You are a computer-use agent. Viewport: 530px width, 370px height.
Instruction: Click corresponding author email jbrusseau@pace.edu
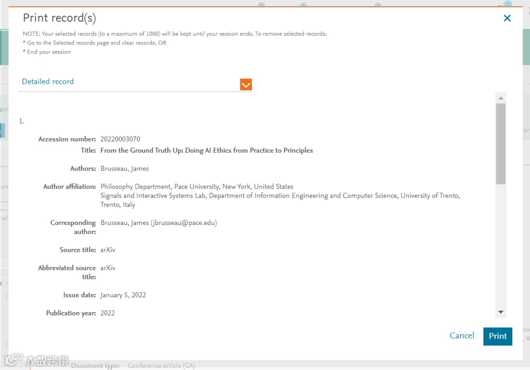pos(184,223)
